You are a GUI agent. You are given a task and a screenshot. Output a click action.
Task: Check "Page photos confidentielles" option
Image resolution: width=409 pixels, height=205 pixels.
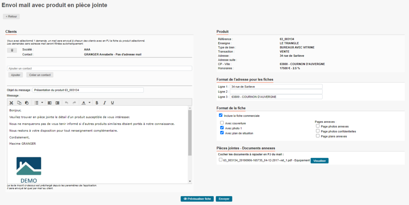tap(318, 131)
